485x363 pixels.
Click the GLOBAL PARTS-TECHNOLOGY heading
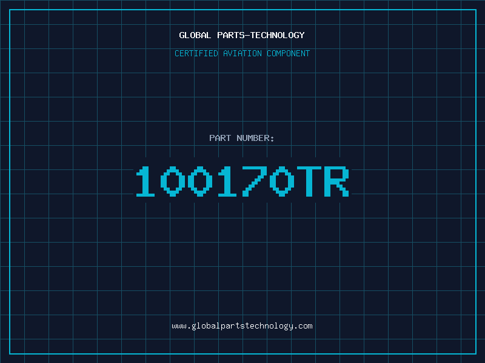242,35
